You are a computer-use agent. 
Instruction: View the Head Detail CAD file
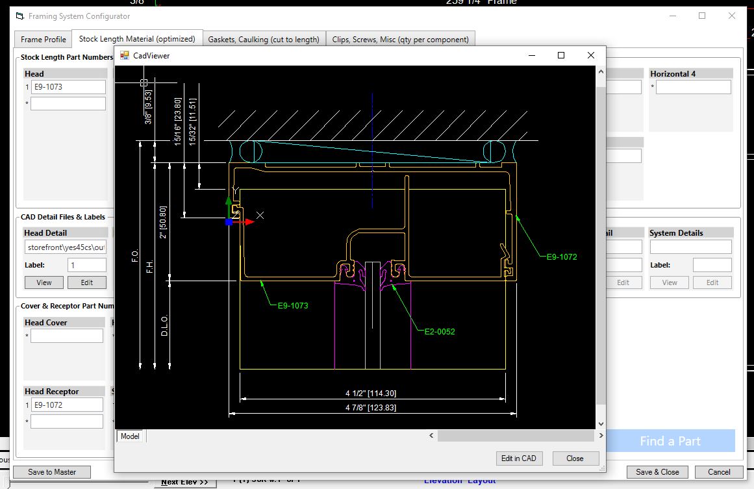click(44, 282)
